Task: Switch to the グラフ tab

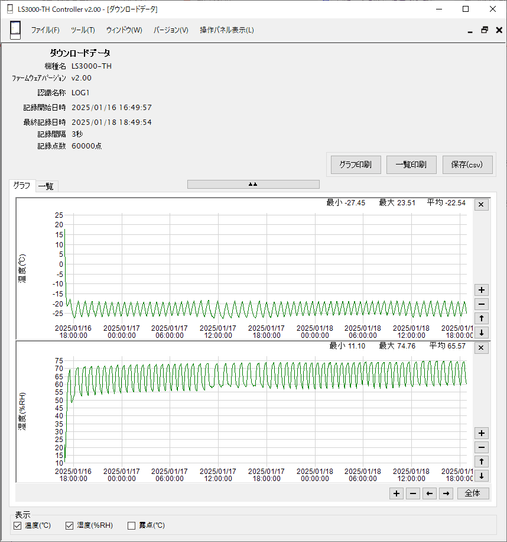Action: coord(22,186)
